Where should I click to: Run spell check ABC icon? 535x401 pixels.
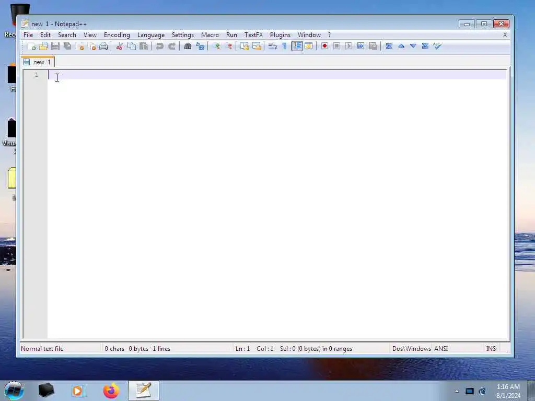point(437,46)
